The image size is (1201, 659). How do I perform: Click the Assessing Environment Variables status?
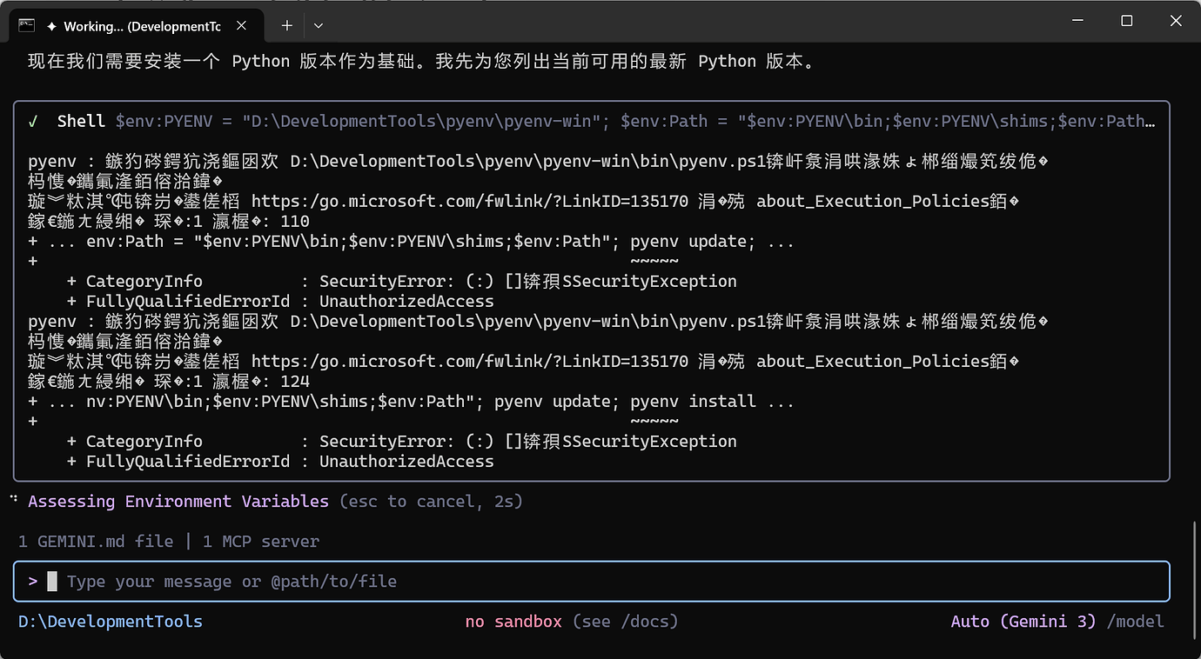(x=178, y=502)
